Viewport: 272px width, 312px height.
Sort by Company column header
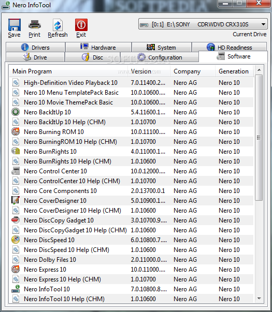193,71
